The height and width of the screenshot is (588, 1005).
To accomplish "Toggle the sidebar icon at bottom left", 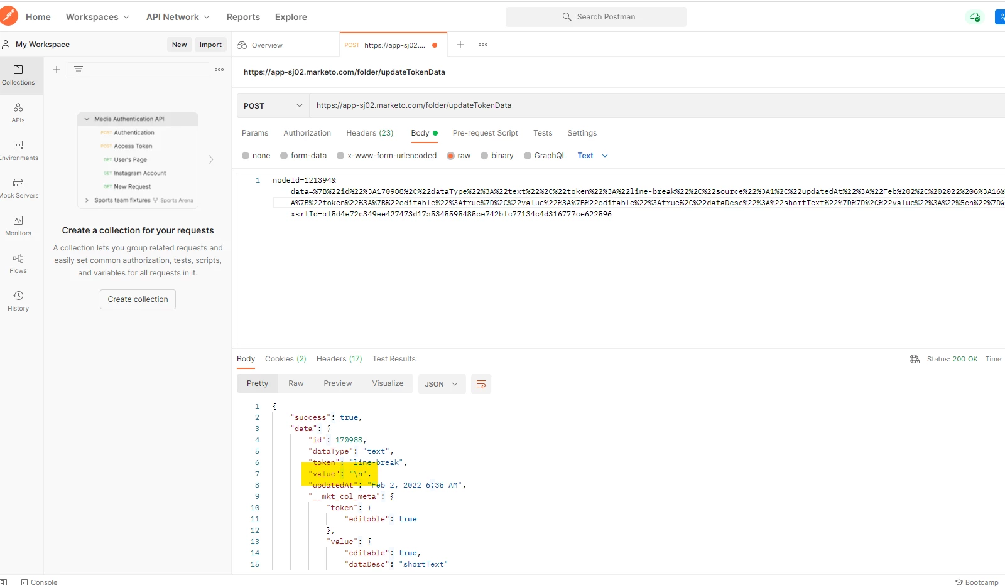I will (4, 582).
